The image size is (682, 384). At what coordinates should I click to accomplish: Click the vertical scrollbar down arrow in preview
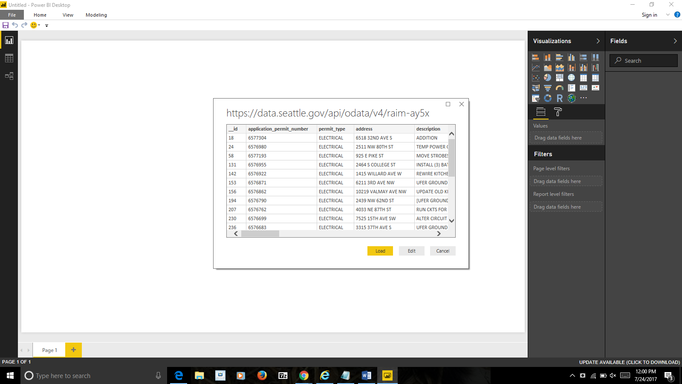coord(452,221)
